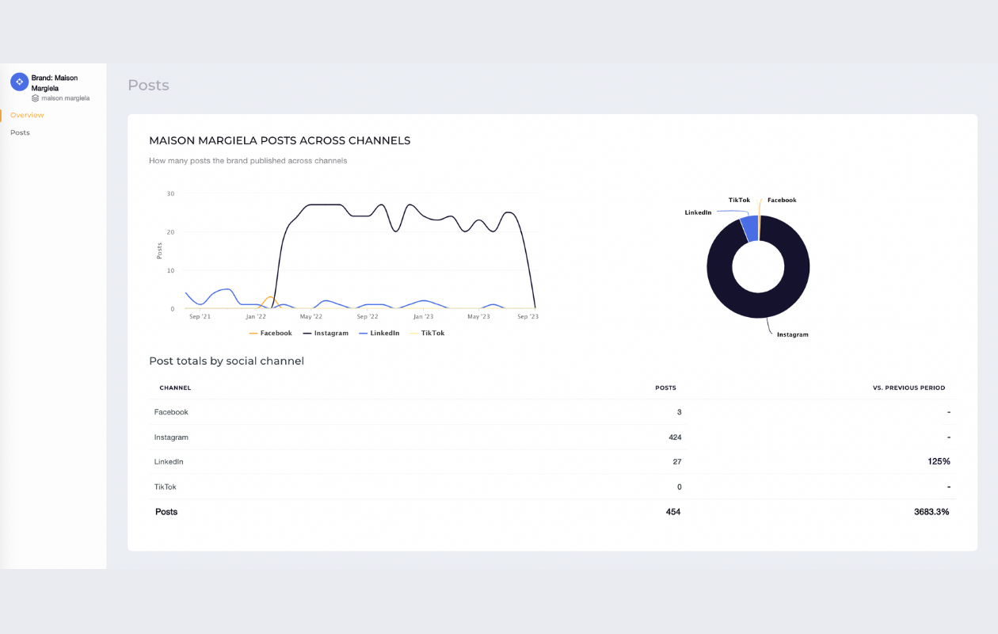998x634 pixels.
Task: Select the Facebook row in the table
Action: [552, 412]
